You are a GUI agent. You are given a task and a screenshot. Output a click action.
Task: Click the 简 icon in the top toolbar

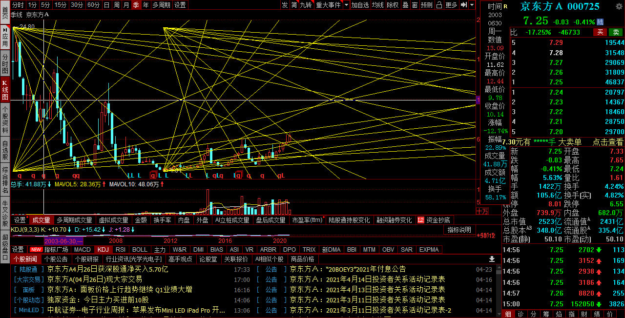click(x=294, y=5)
